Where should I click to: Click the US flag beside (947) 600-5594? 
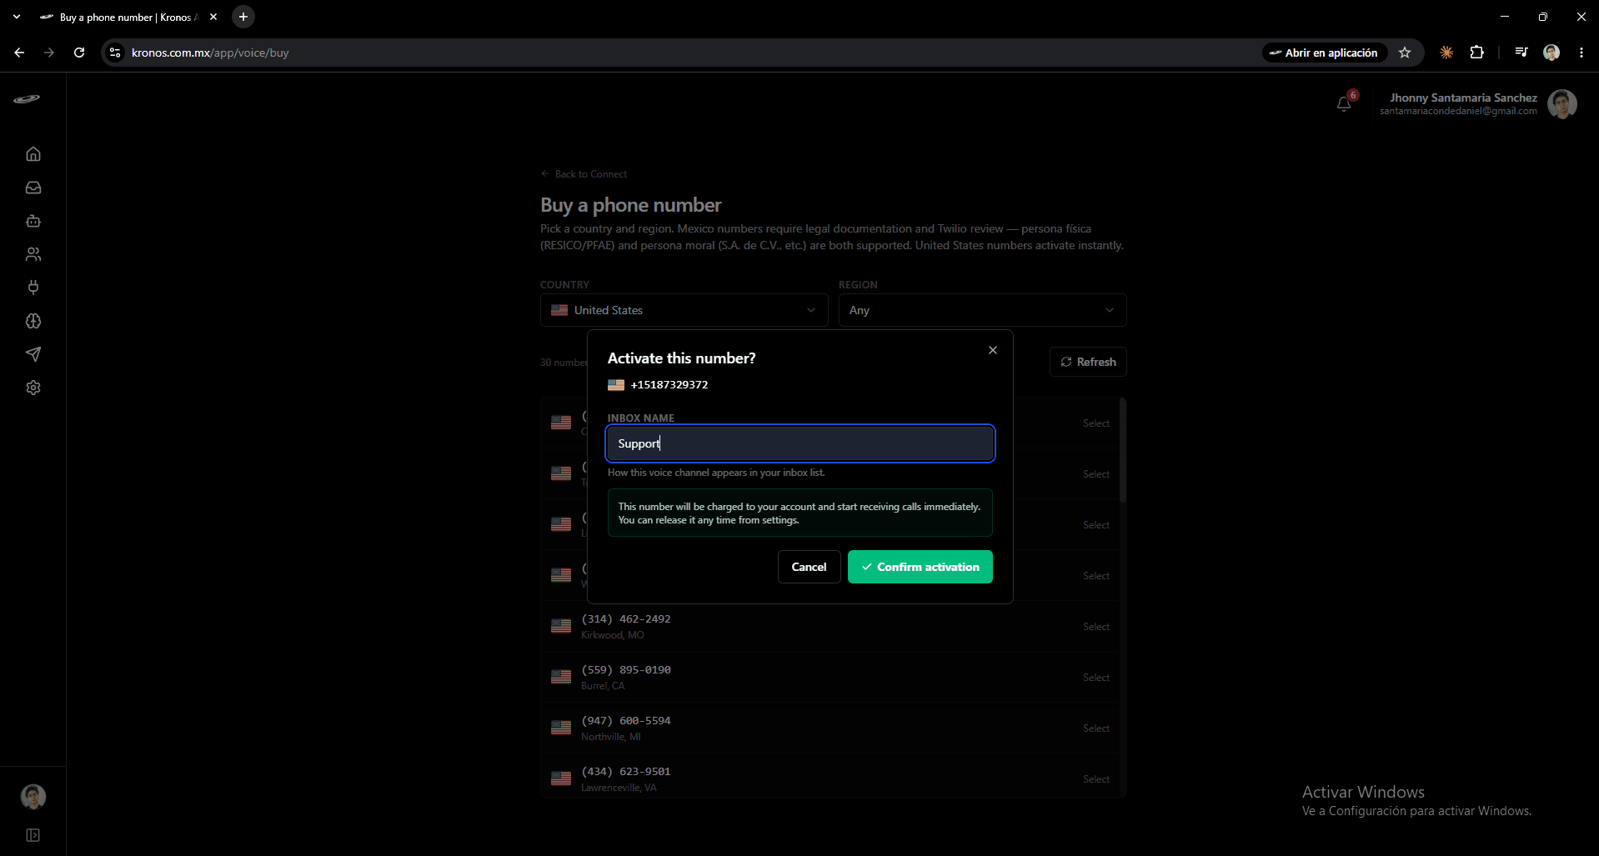click(561, 728)
